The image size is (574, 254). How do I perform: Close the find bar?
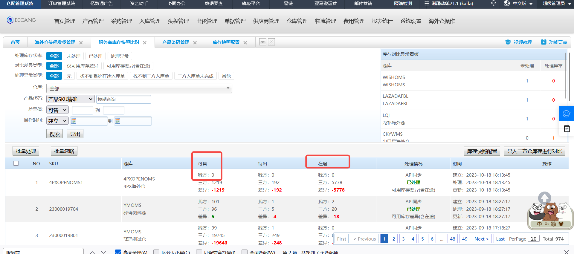point(566,252)
